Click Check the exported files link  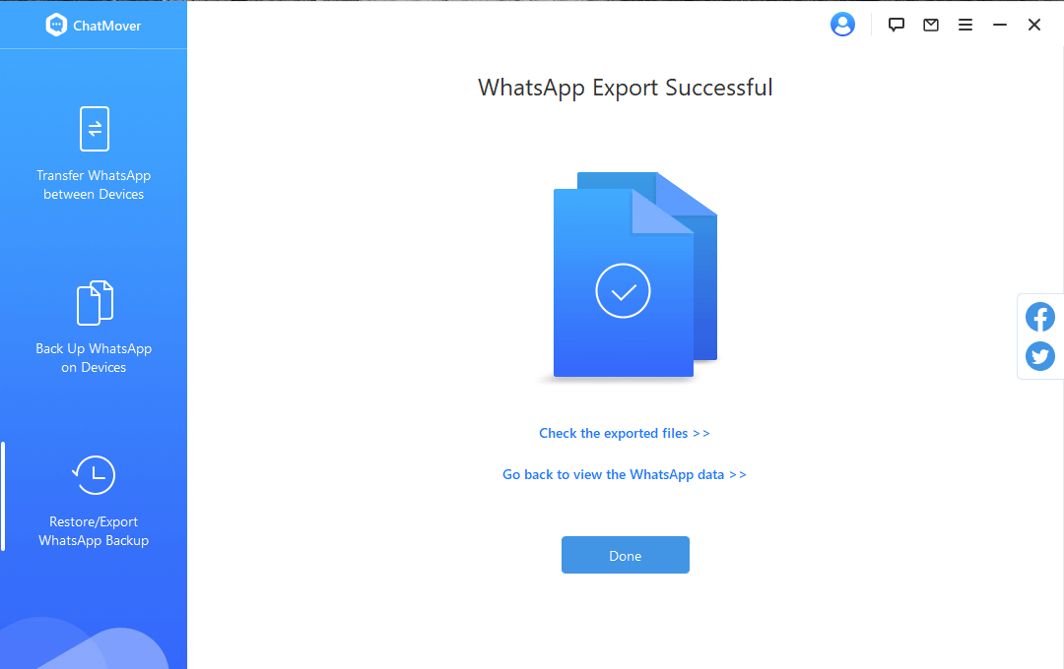[625, 433]
